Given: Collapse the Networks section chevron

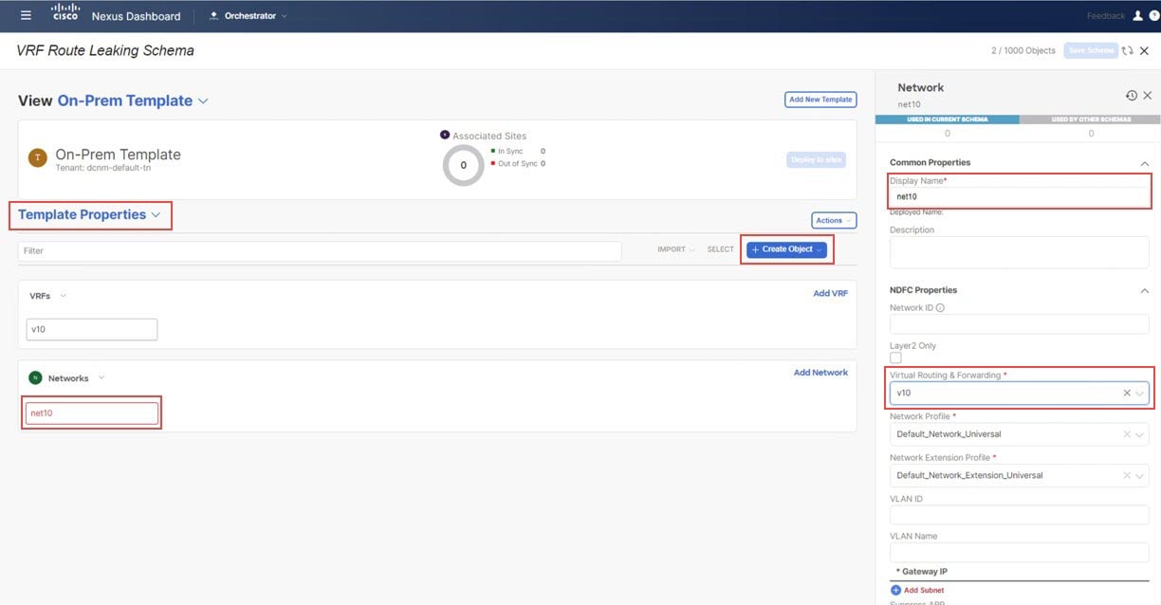Looking at the screenshot, I should point(101,377).
